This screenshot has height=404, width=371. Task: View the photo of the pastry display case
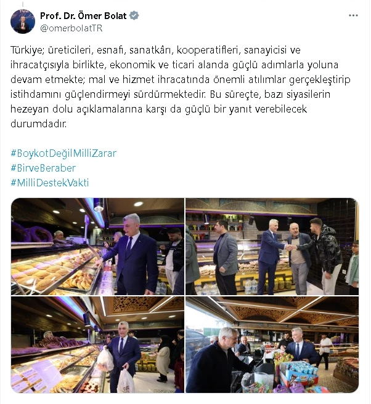pos(97,247)
